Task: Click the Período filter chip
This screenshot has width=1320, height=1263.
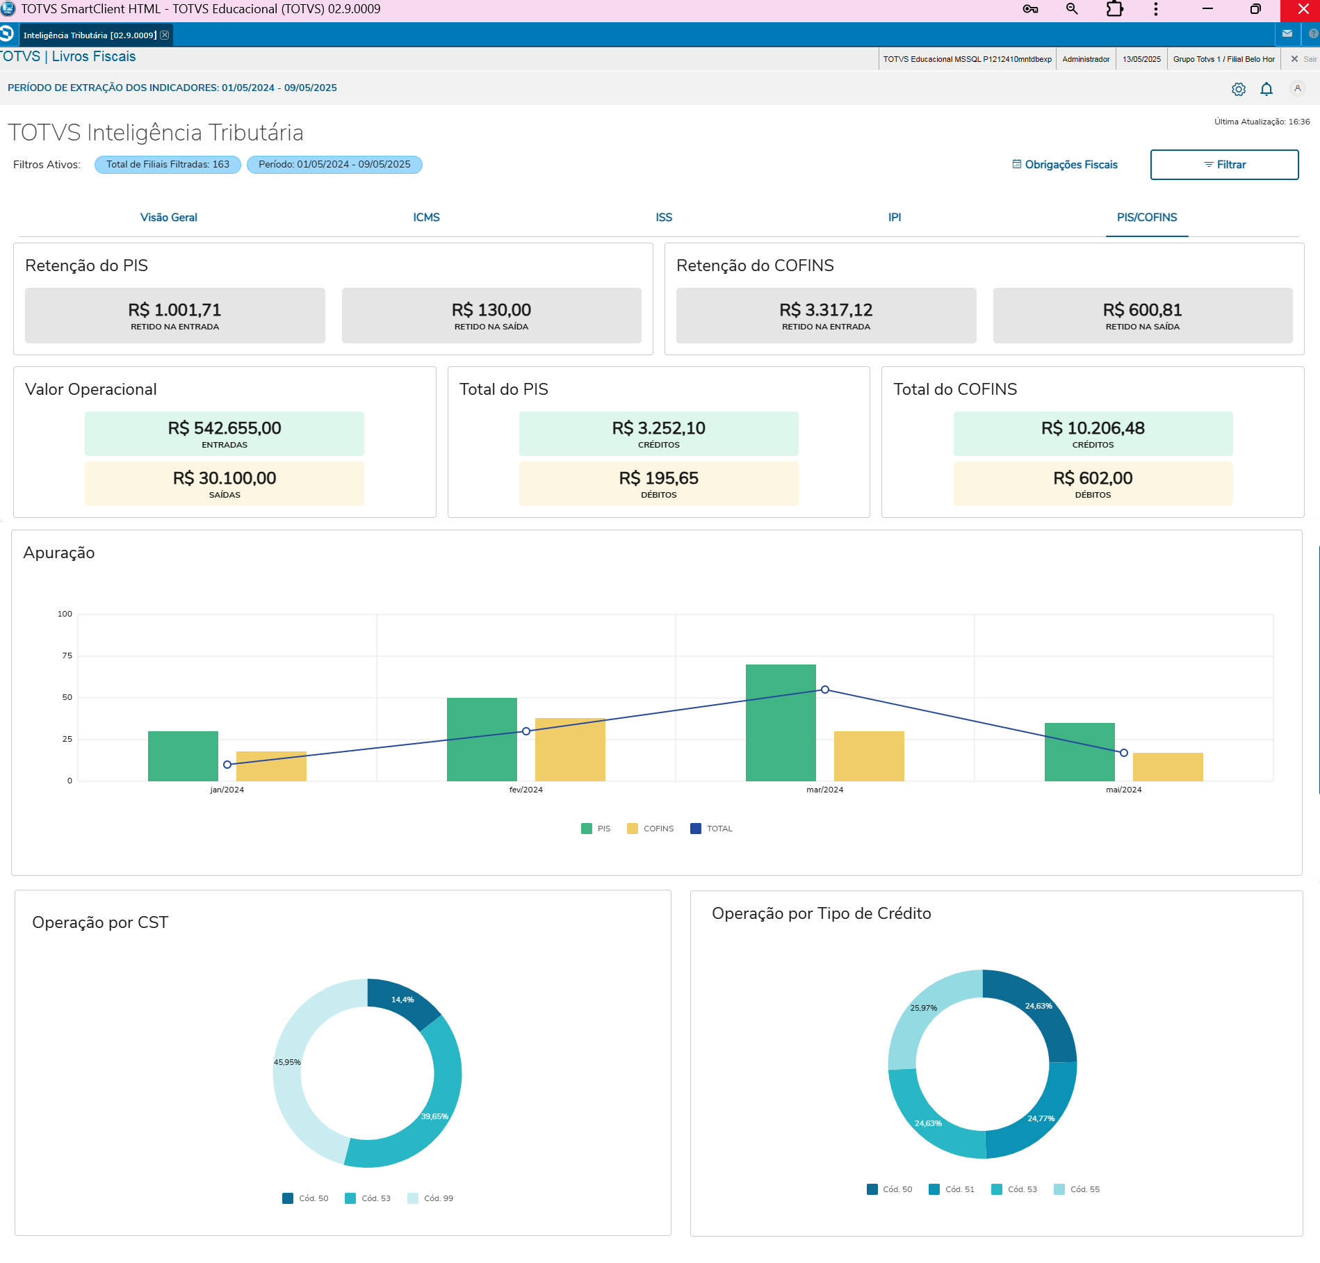Action: [334, 165]
